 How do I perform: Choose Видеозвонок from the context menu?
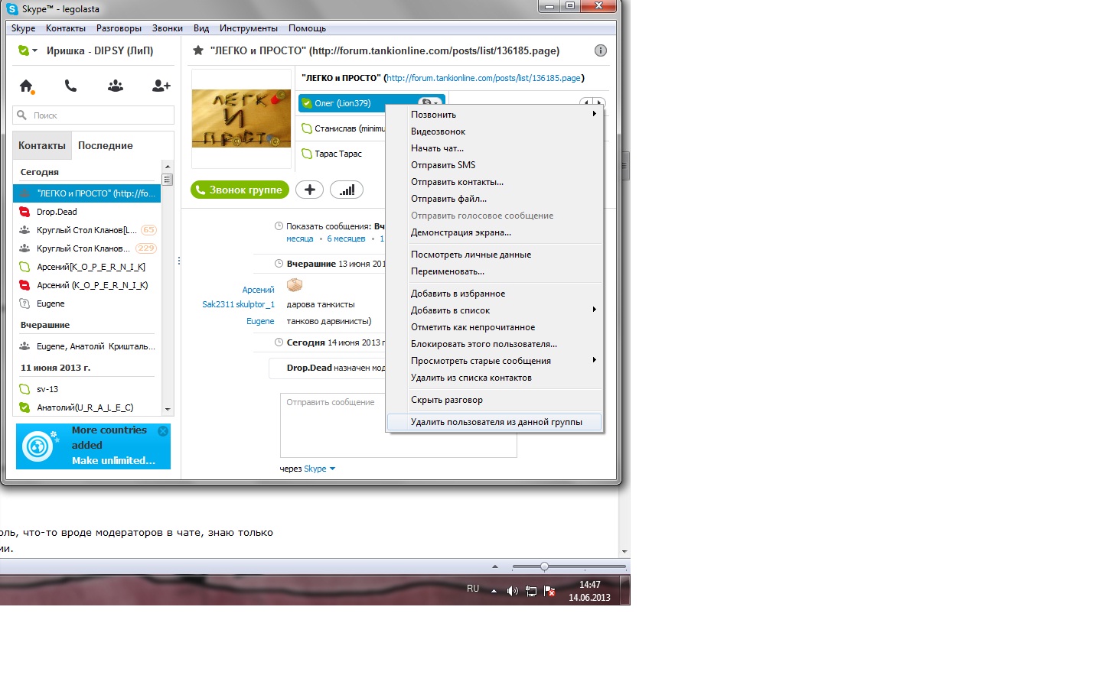(x=494, y=131)
